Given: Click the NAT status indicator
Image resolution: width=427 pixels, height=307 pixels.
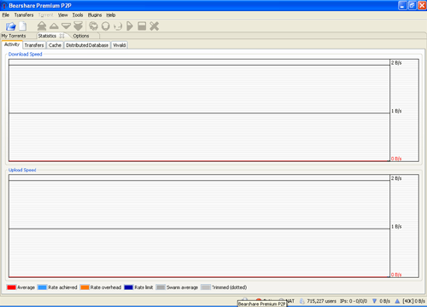Looking at the screenshot, I should click(287, 301).
